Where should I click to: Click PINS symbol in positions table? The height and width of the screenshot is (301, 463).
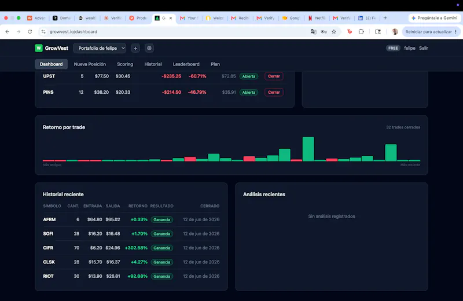[x=49, y=92]
